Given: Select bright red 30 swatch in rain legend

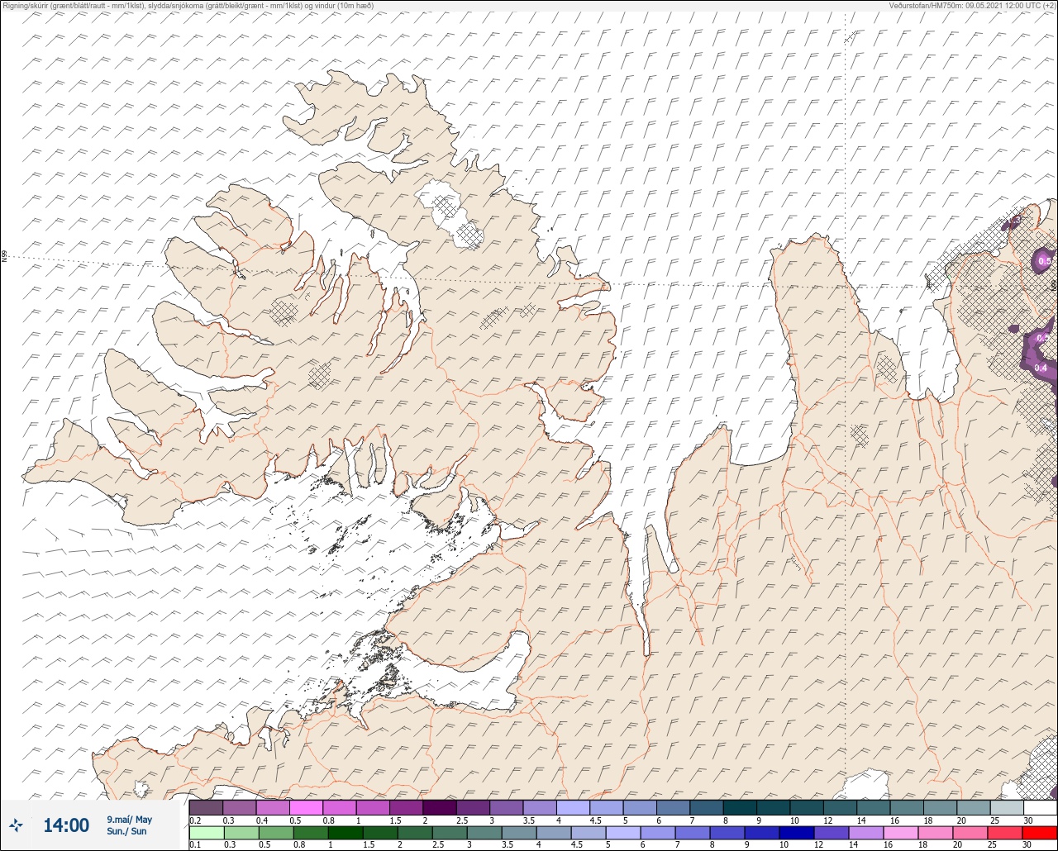Looking at the screenshot, I should coord(1040,832).
